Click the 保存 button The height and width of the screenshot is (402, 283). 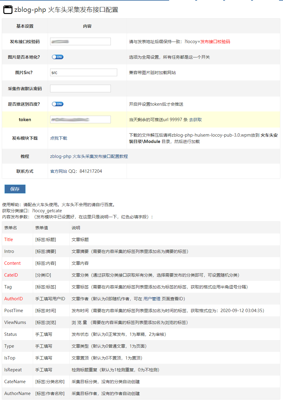[x=15, y=189]
